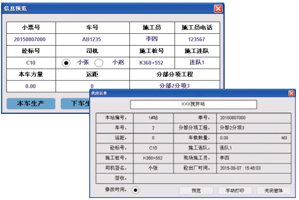
Task: Click 现场施工员 value 李四 in 供应运单
Action: pos(225,158)
